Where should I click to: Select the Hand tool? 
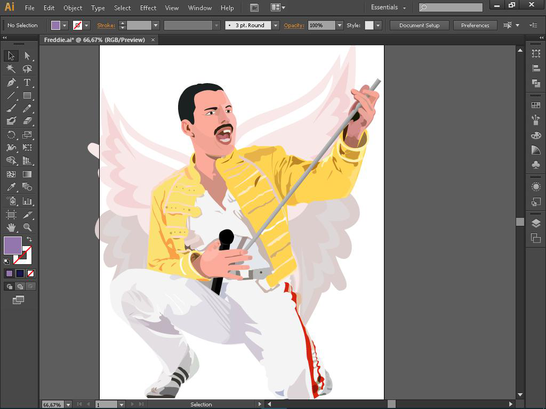point(11,227)
